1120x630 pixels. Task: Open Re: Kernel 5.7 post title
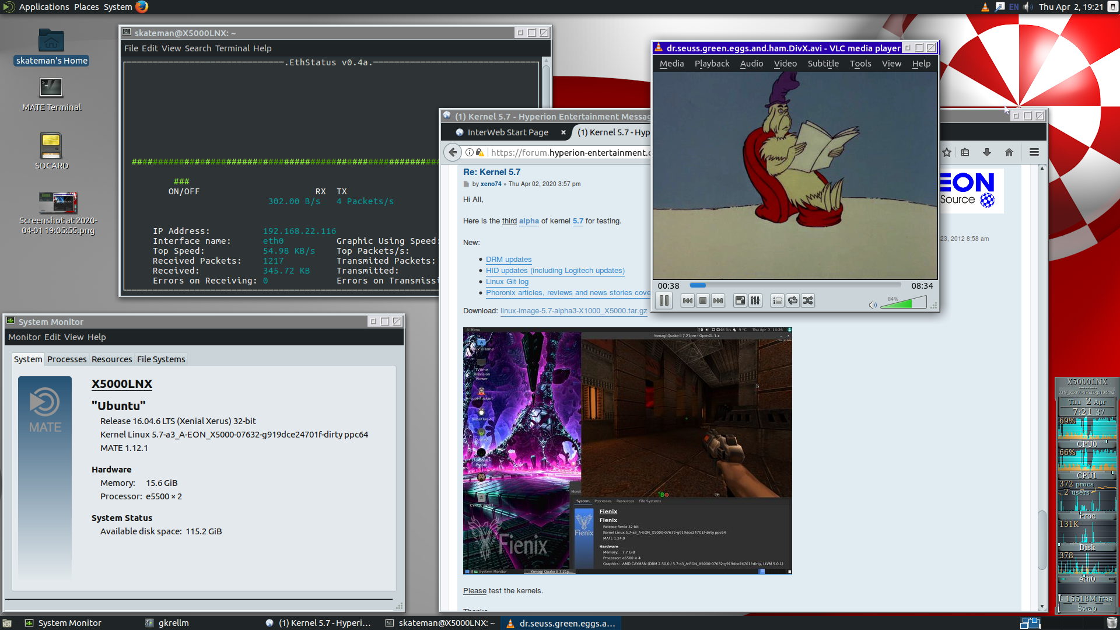[x=492, y=172]
